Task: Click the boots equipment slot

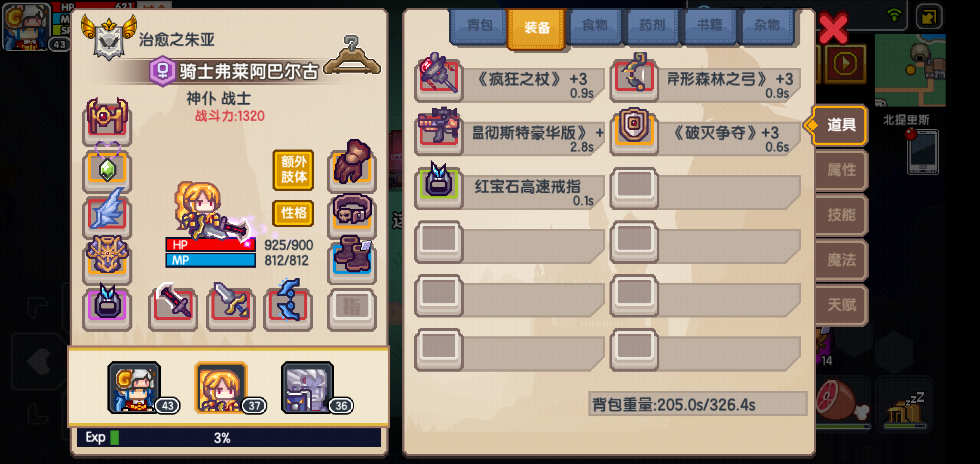Action: tap(352, 258)
